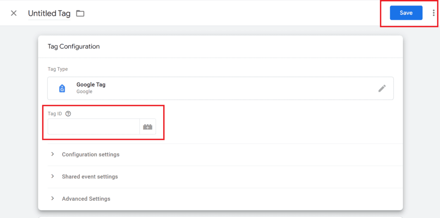Close the tag editor with the X icon
Viewport: 440px width, 218px height.
(x=14, y=13)
